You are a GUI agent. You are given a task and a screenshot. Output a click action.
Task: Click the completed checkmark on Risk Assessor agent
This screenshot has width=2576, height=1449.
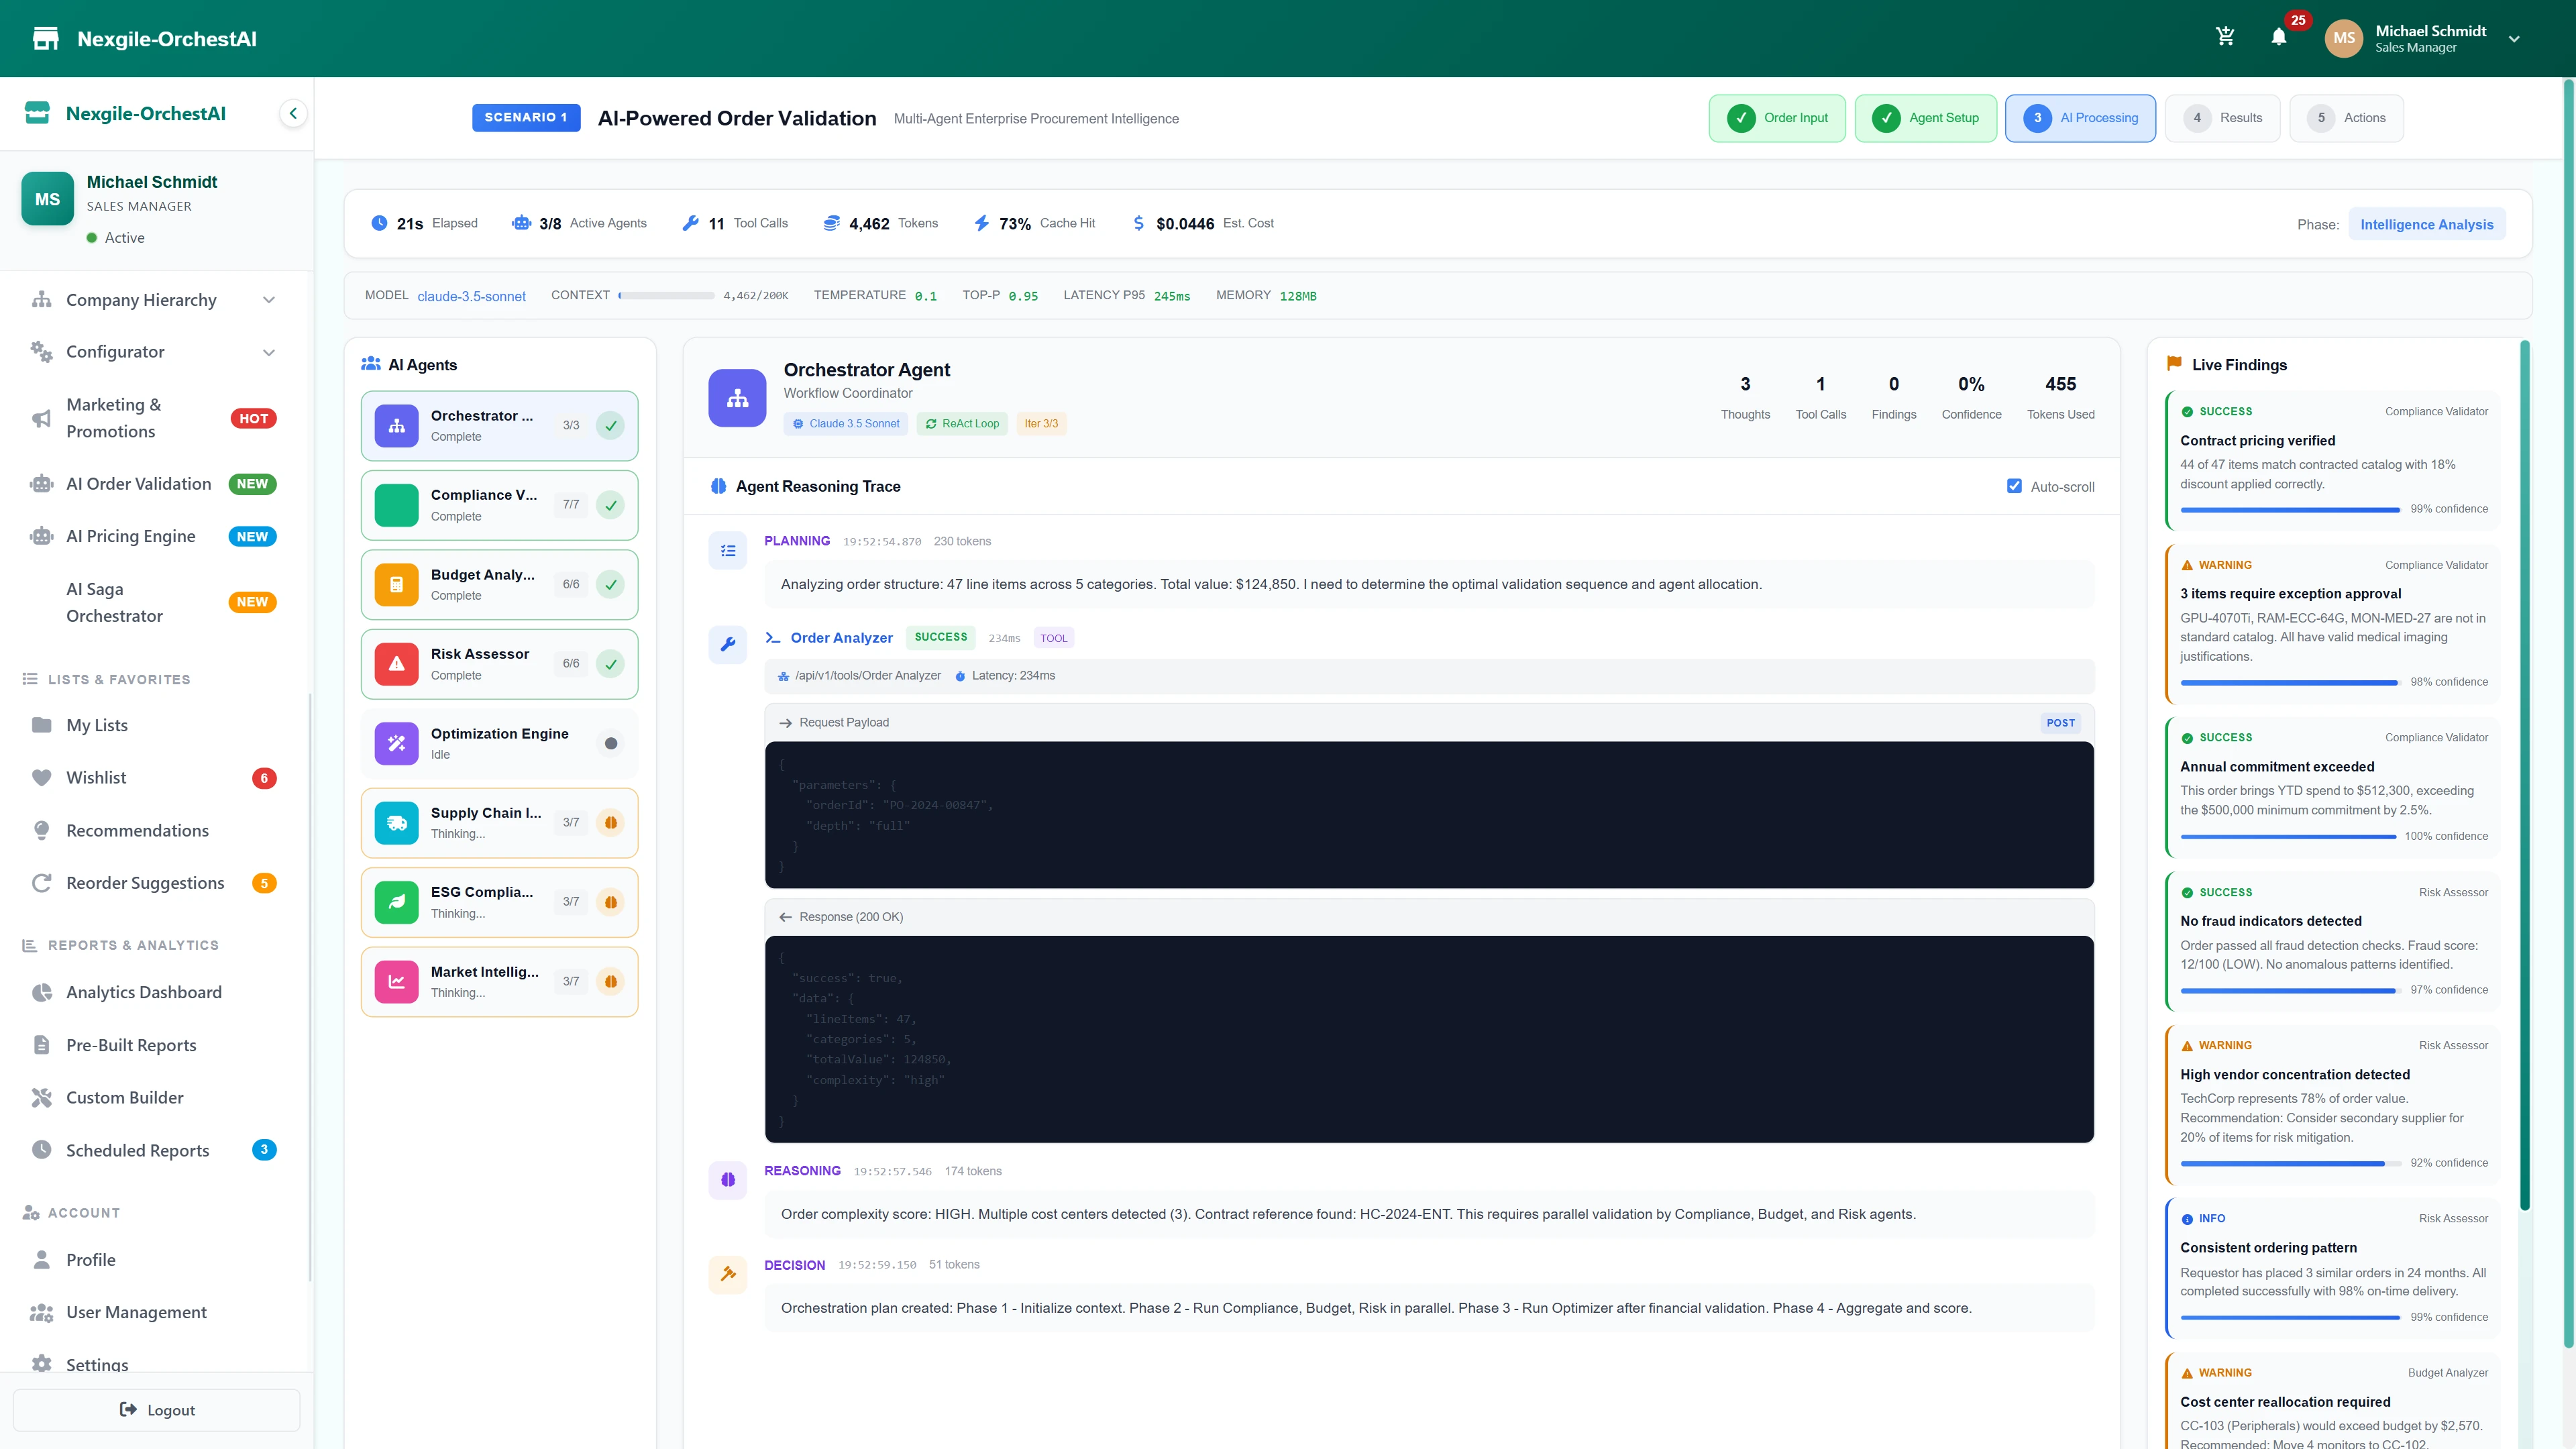pyautogui.click(x=611, y=663)
